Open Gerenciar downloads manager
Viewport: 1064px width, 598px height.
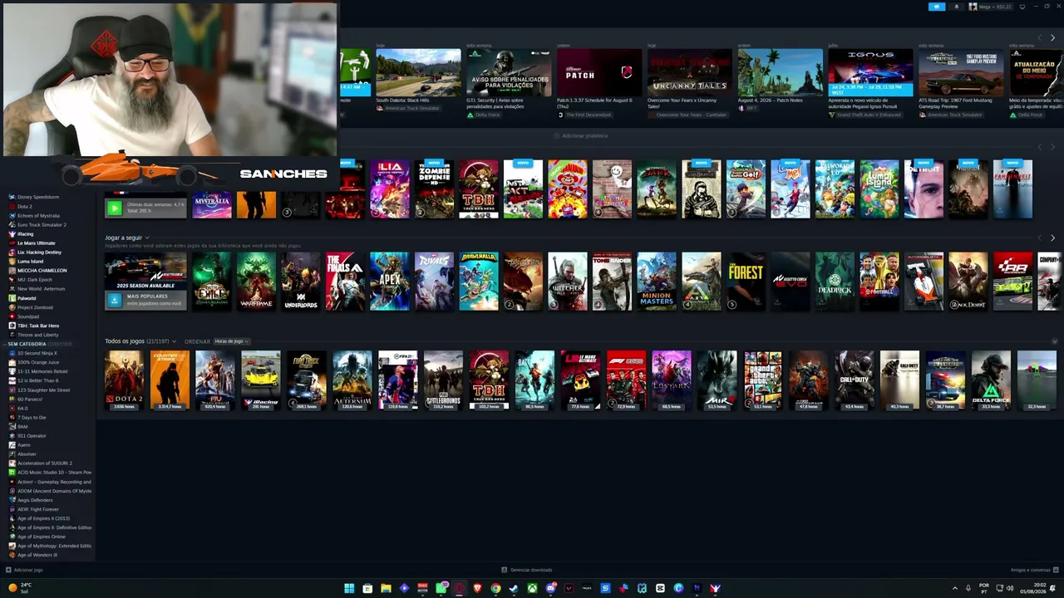(527, 570)
